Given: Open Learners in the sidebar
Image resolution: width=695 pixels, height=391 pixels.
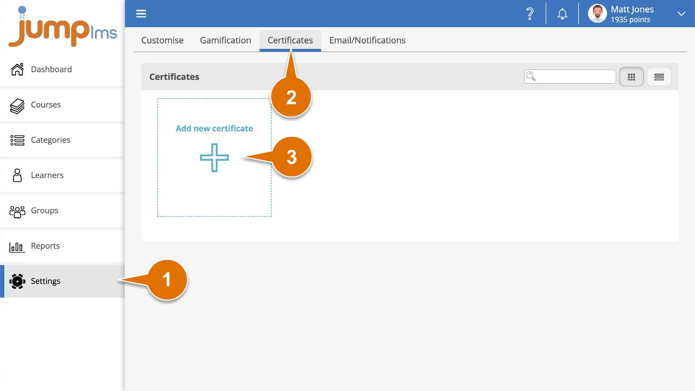Looking at the screenshot, I should [62, 175].
